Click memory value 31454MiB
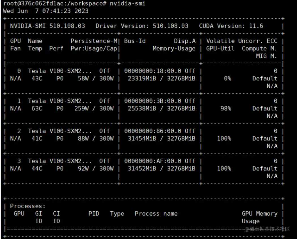This screenshot has height=239, width=297. tap(142, 139)
